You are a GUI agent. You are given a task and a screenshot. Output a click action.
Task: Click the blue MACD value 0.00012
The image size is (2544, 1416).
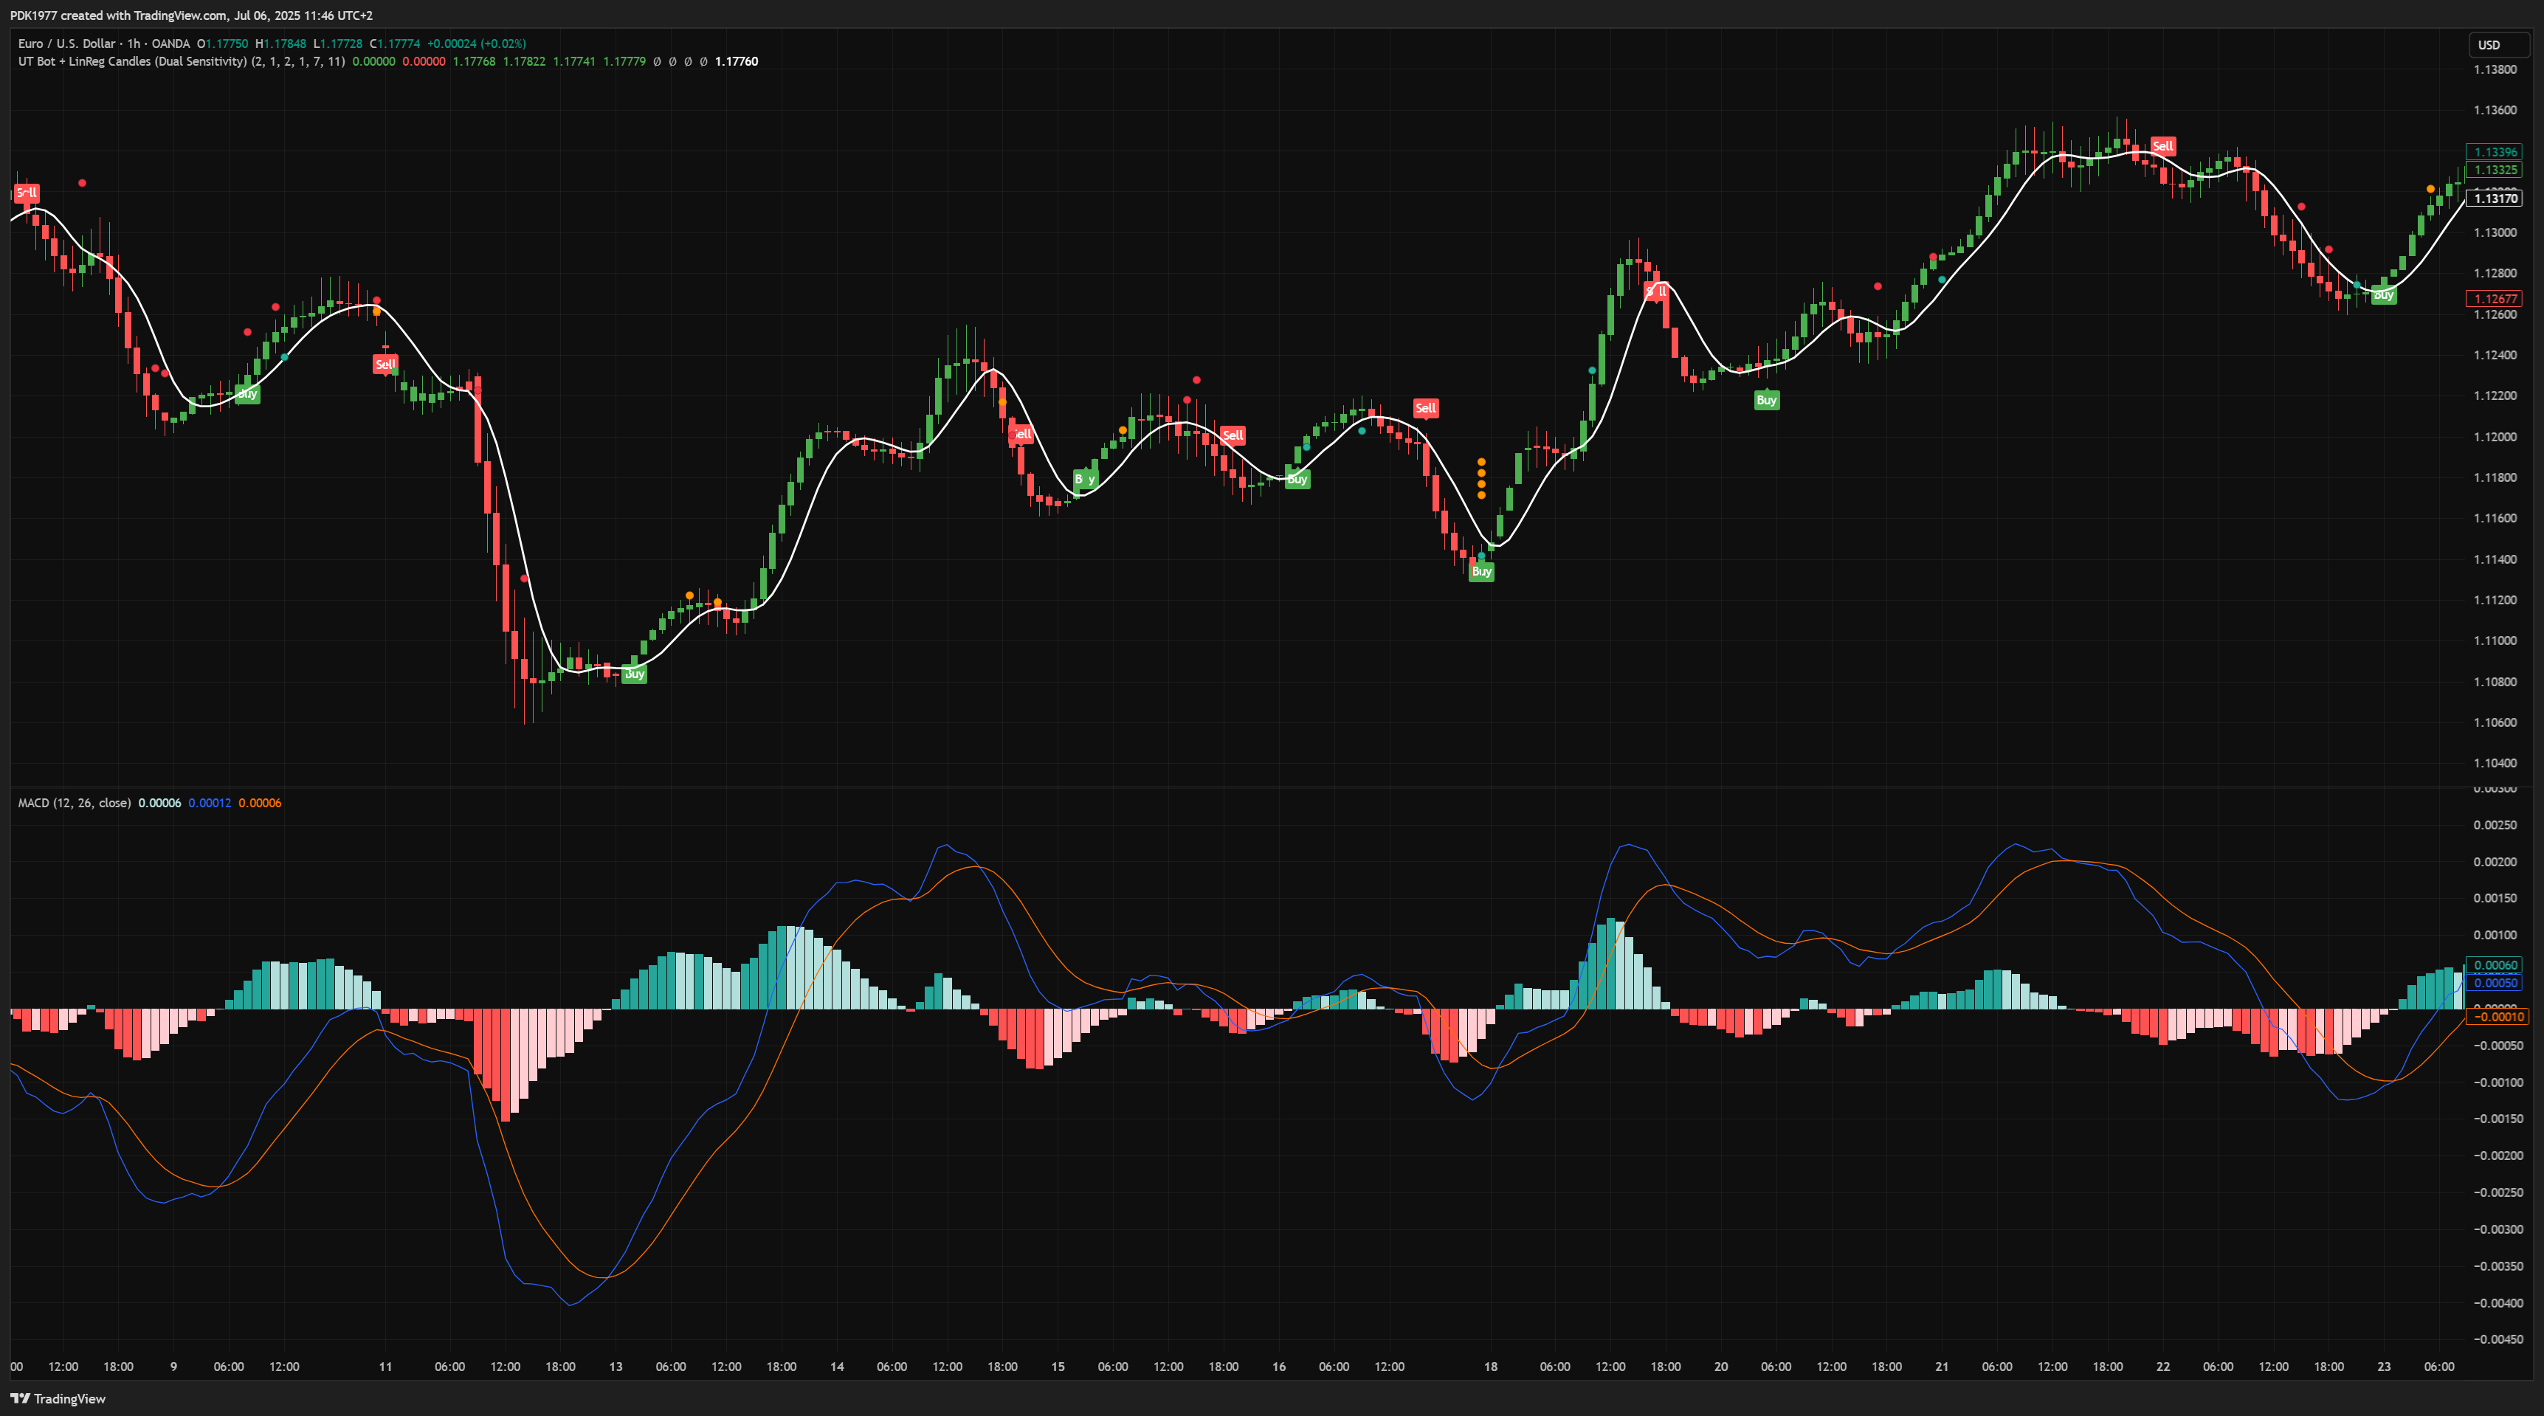210,803
